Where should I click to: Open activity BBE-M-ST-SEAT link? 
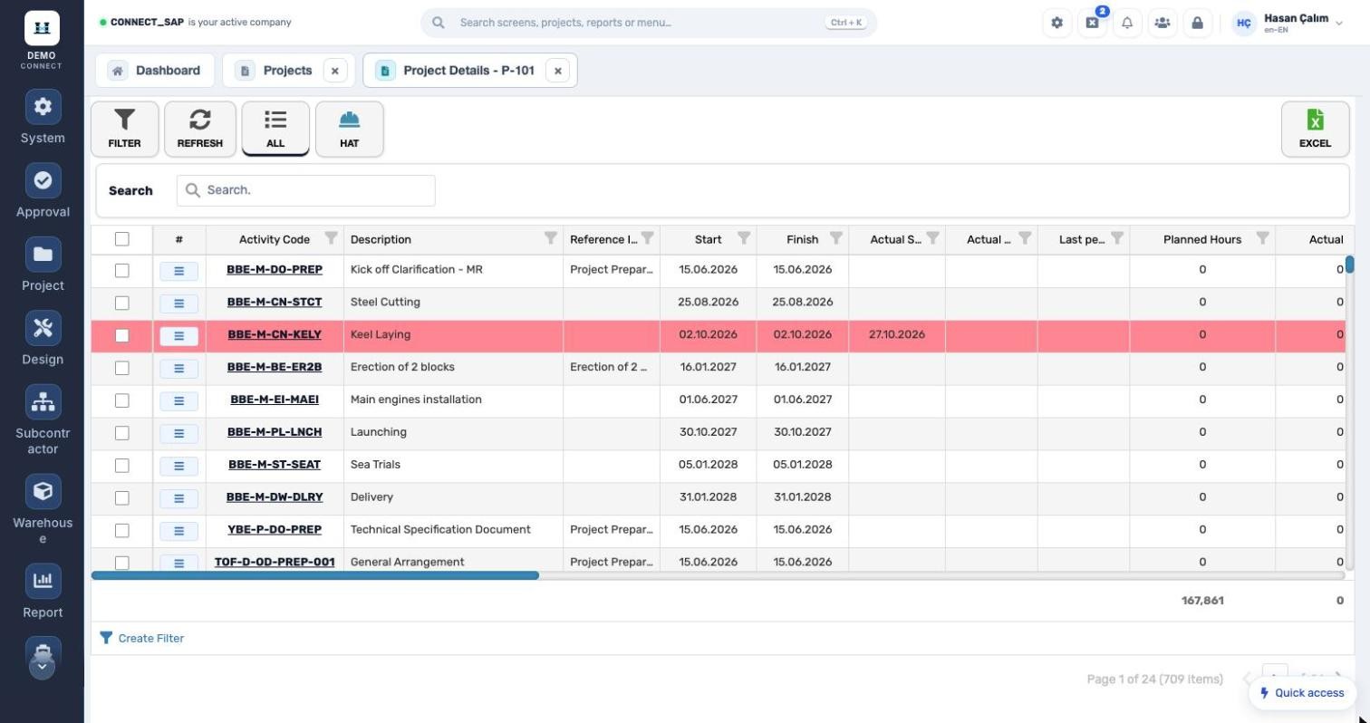tap(275, 465)
